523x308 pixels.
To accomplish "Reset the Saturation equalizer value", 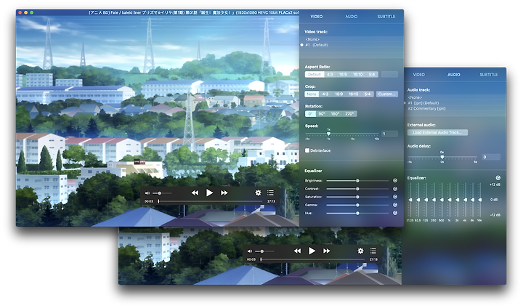I will [395, 197].
